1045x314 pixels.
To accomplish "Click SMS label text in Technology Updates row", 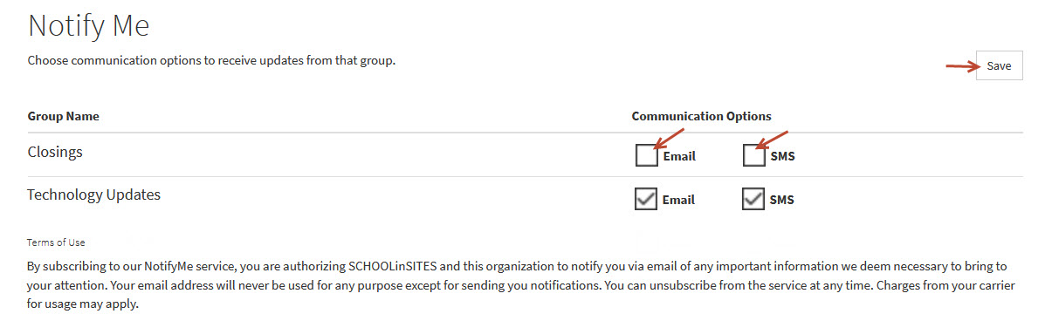I will click(781, 200).
